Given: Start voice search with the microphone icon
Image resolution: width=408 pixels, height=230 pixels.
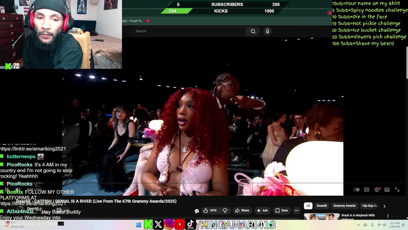Looking at the screenshot, I should 267,31.
